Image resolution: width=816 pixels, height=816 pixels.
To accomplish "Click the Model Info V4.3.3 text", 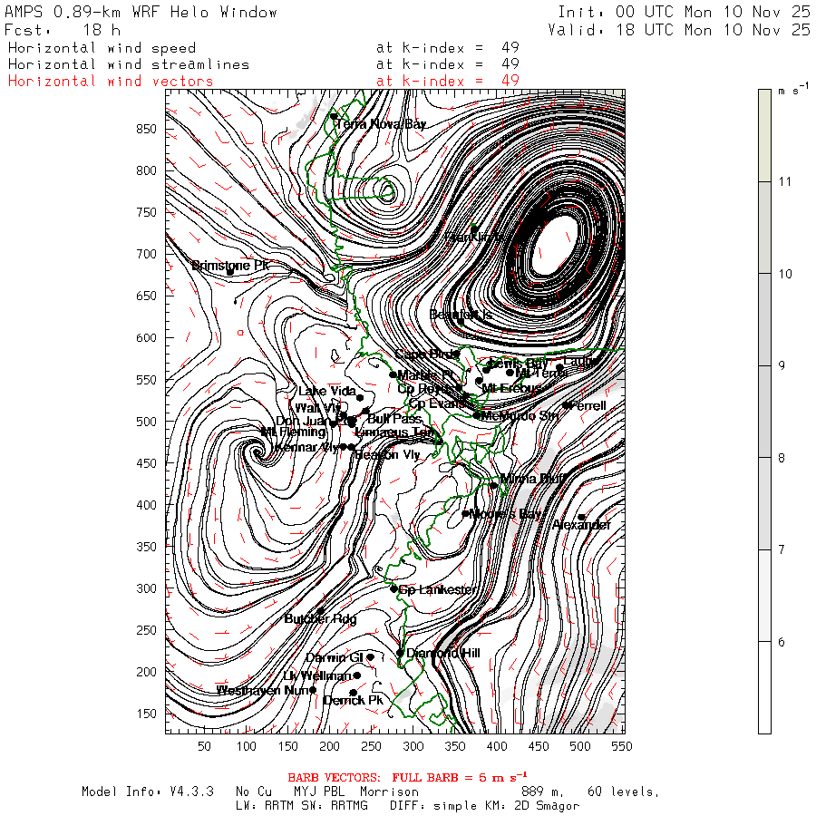I will (148, 792).
